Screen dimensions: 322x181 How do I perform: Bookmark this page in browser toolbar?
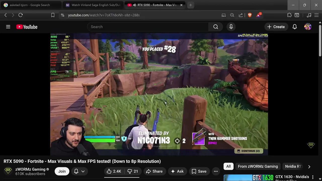53,15
